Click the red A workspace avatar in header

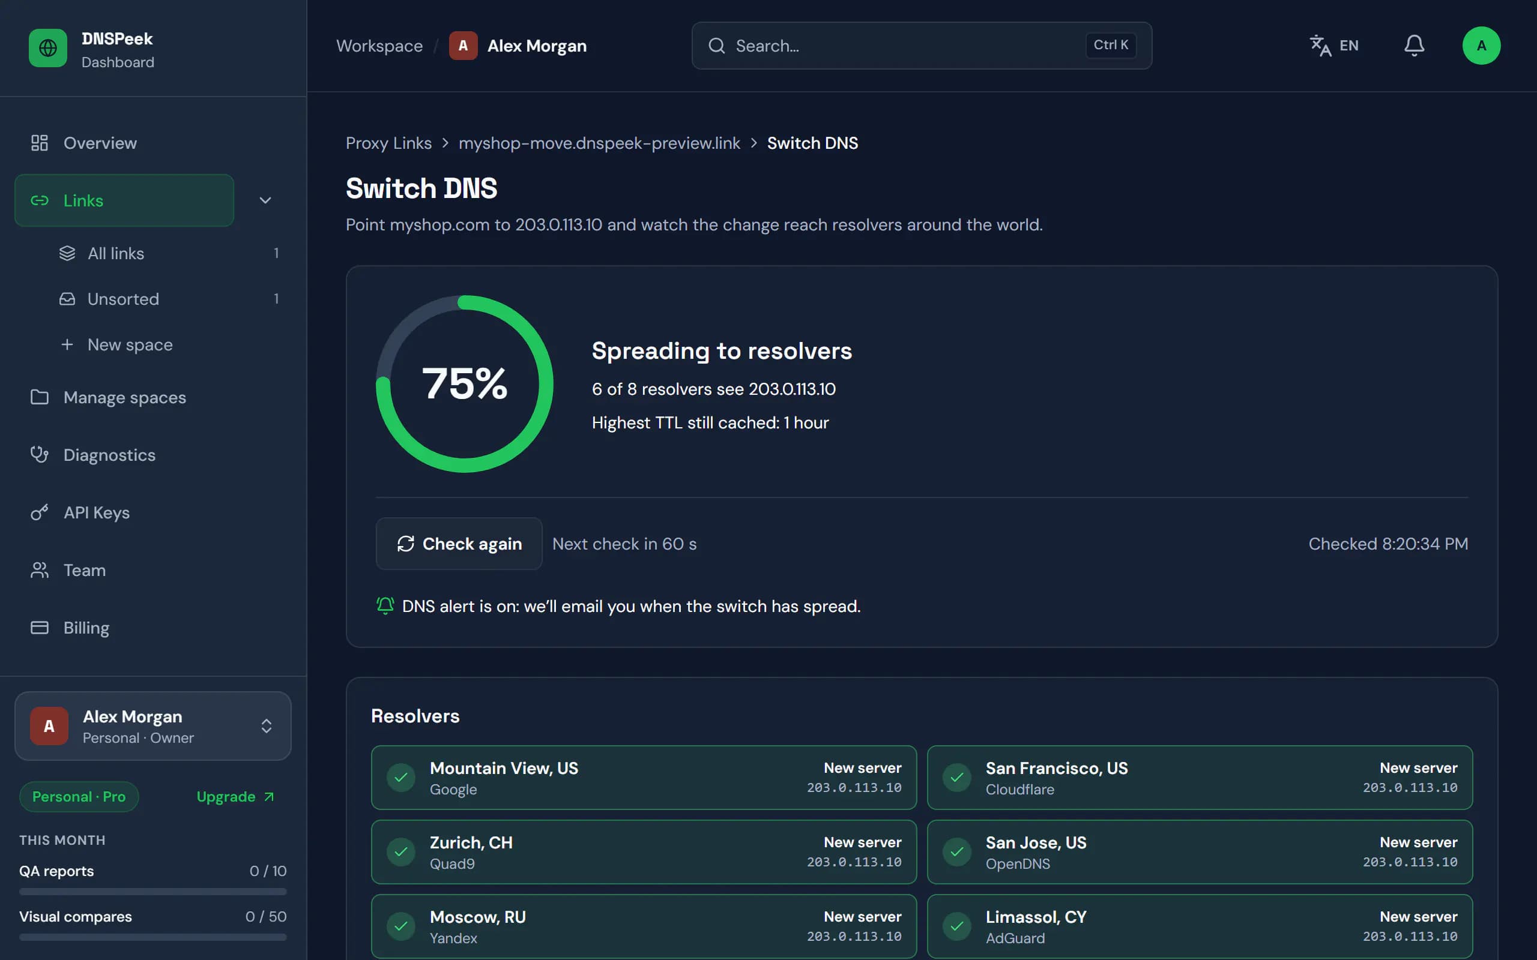(x=463, y=46)
